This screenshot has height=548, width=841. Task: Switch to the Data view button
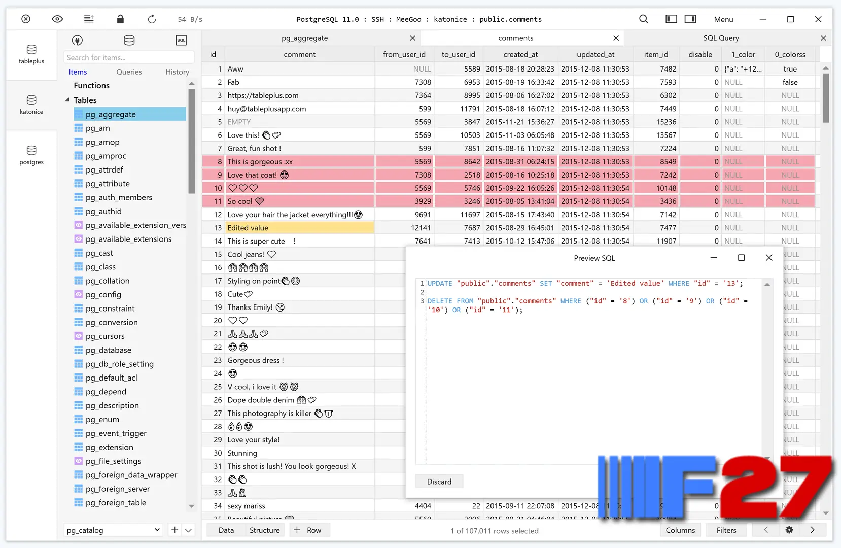[226, 530]
